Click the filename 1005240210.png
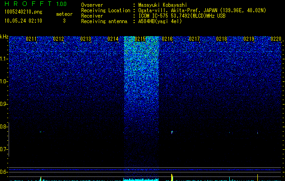 tap(24, 12)
